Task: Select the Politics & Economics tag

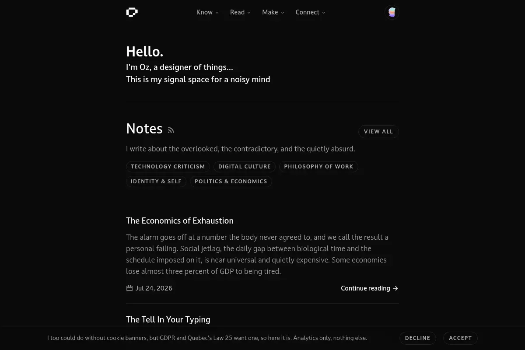Action: click(231, 181)
